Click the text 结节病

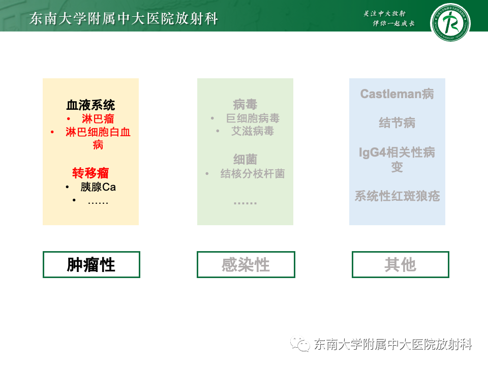pyautogui.click(x=397, y=123)
